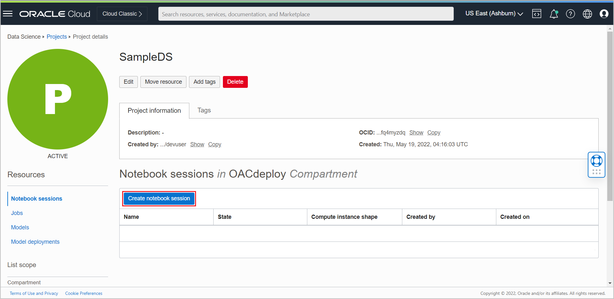Select the Project information tab
Image resolution: width=614 pixels, height=299 pixels.
(x=154, y=111)
